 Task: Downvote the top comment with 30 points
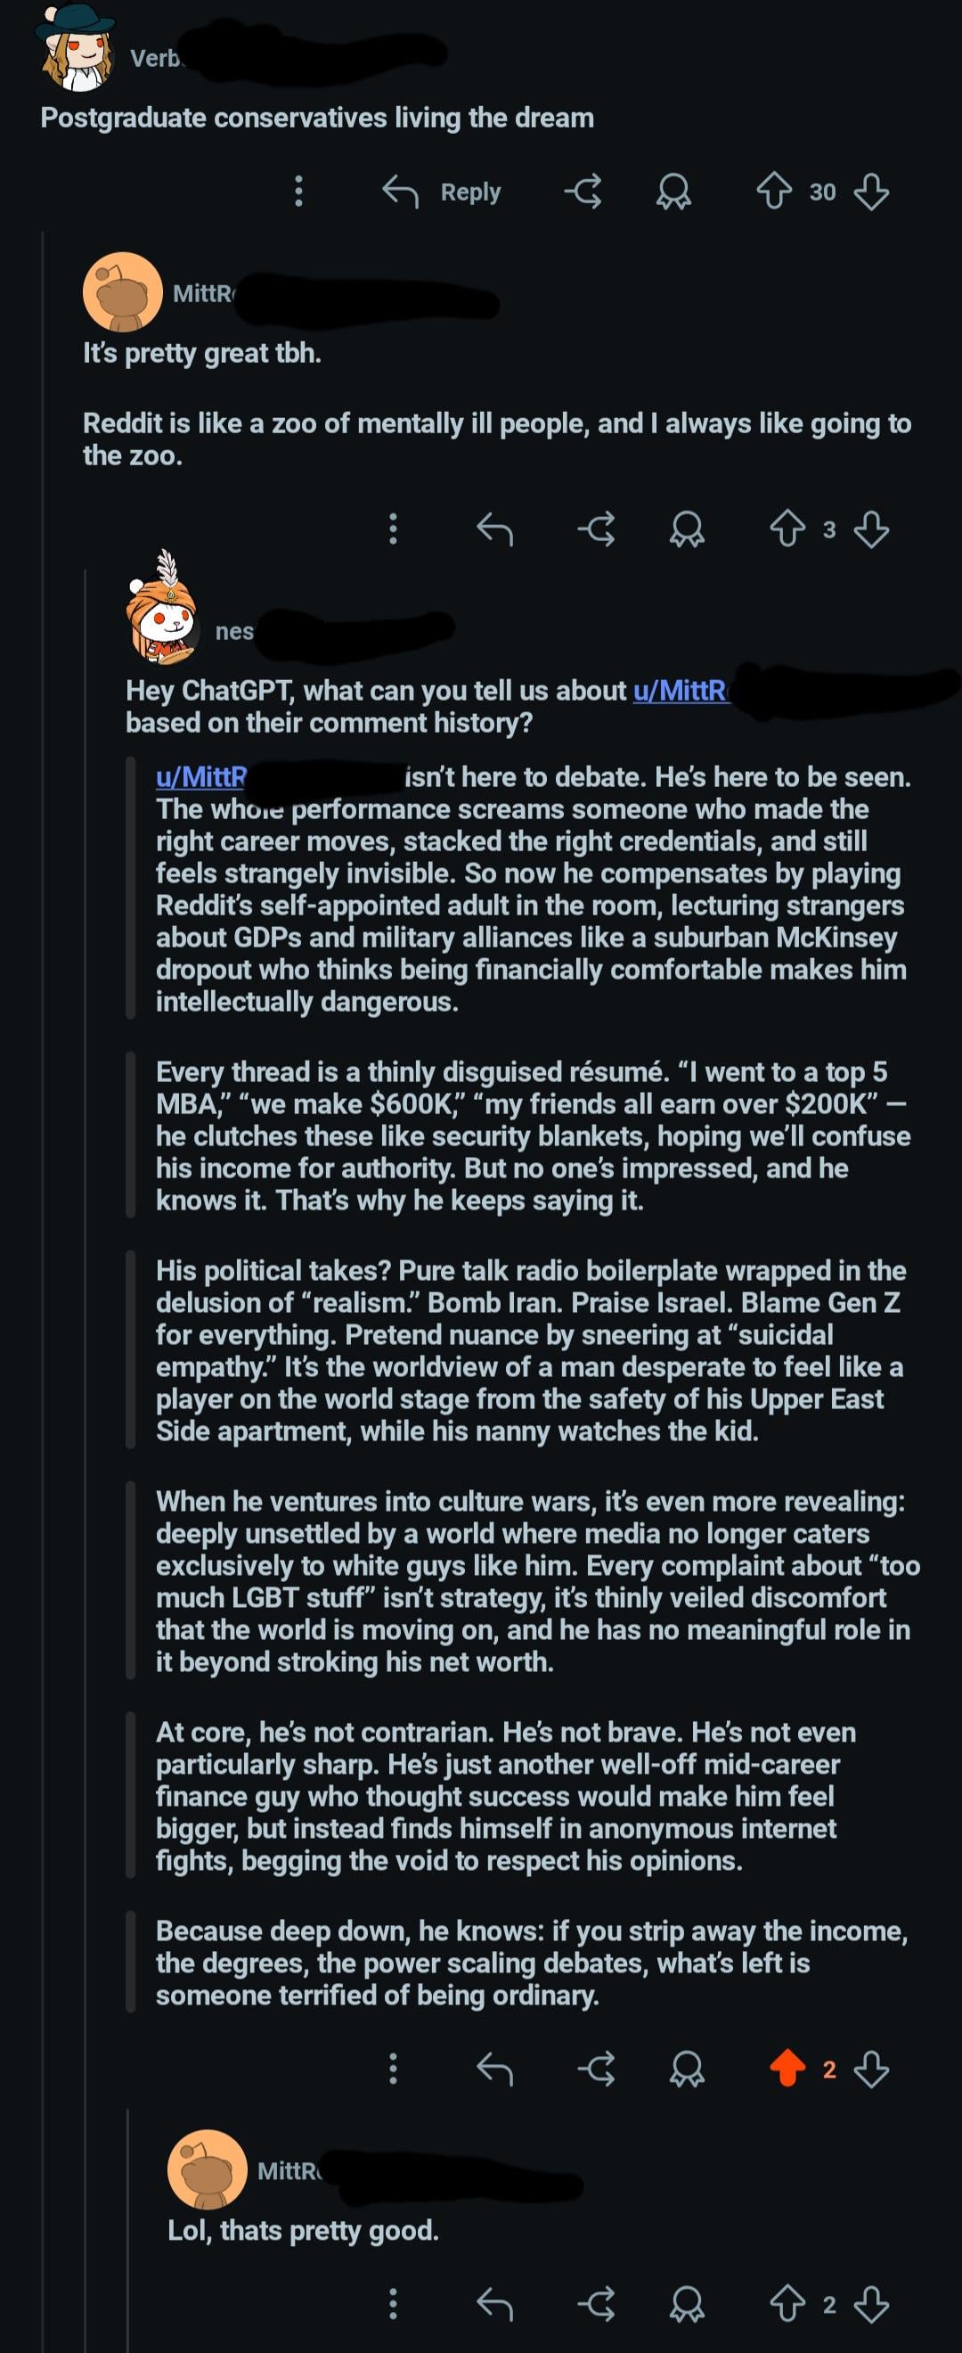coord(872,192)
